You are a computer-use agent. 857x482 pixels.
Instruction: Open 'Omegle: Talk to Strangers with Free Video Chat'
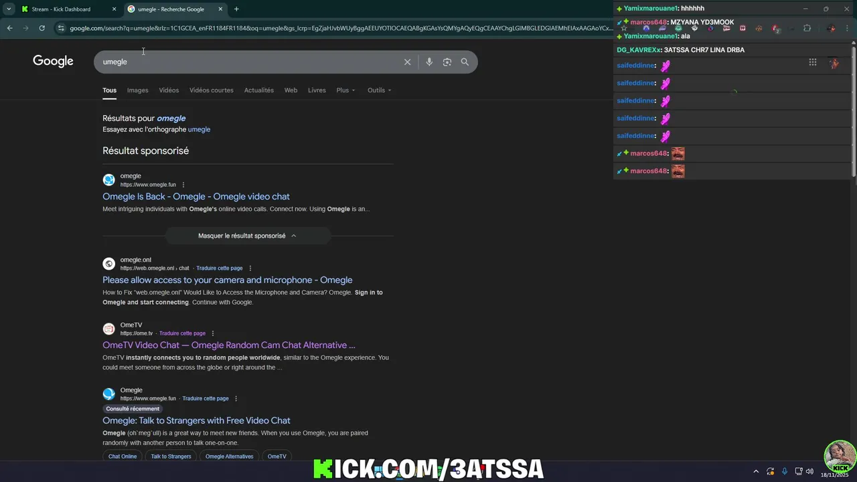click(196, 420)
